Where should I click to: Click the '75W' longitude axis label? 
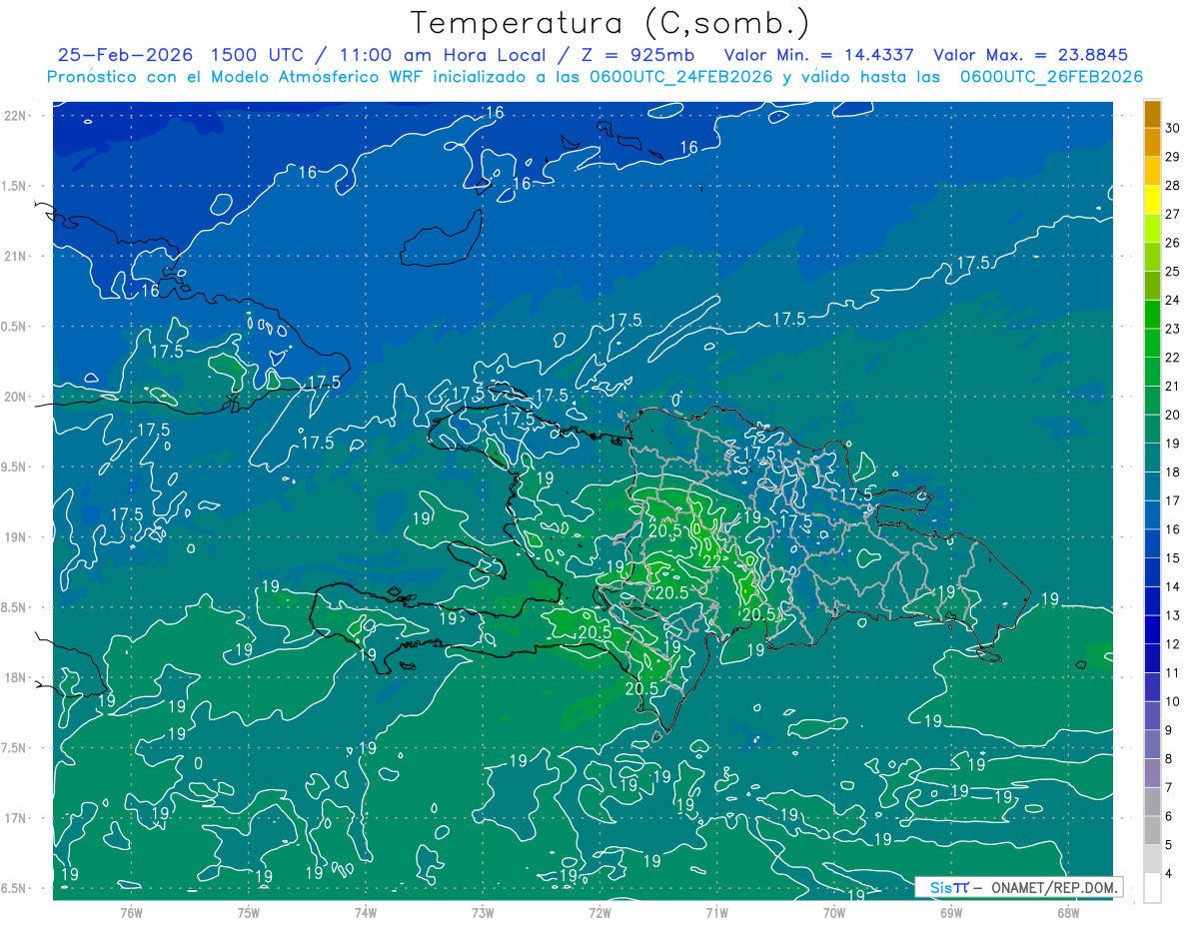coord(249,912)
